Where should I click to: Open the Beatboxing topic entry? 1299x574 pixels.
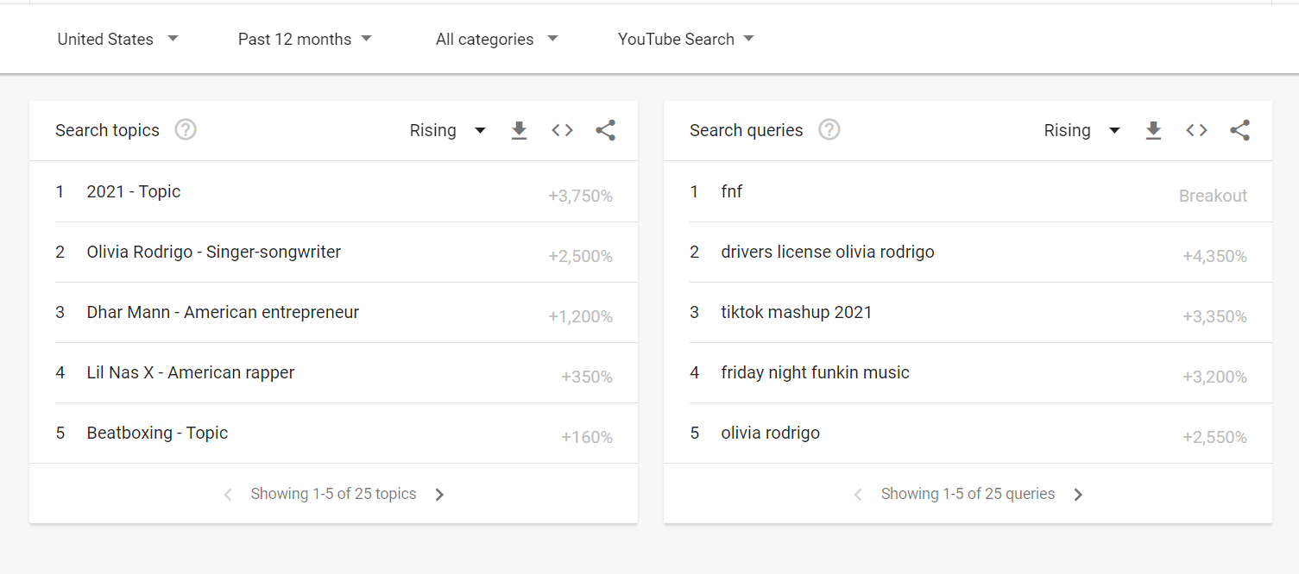pos(157,433)
